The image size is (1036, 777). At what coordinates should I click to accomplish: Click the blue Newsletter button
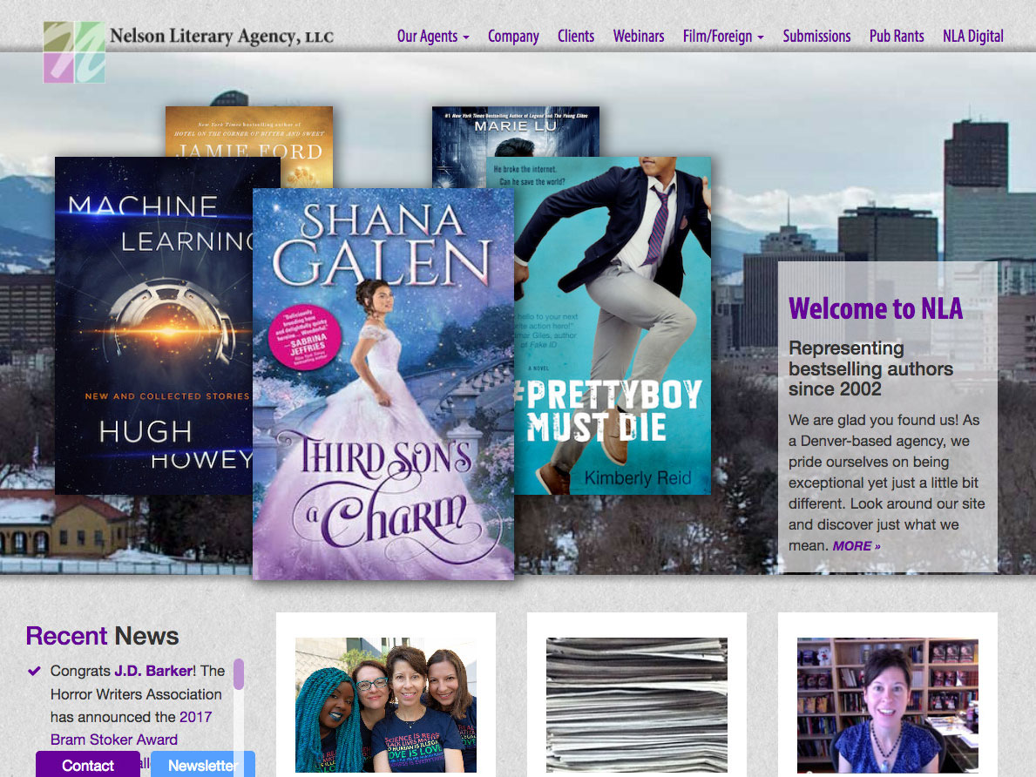(203, 765)
